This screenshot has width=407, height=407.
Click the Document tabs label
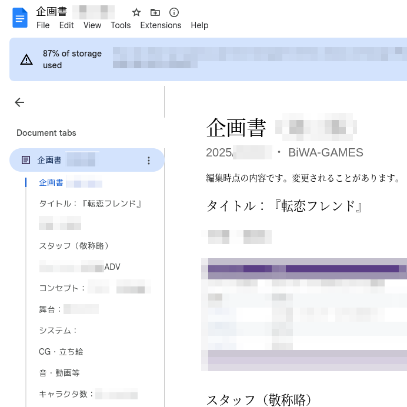[x=46, y=133]
